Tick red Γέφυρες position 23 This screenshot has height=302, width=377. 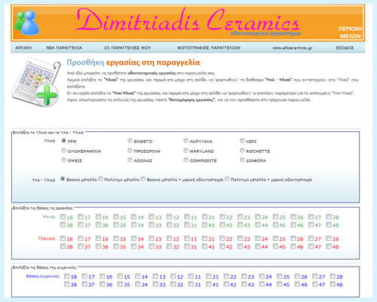pos(240,238)
